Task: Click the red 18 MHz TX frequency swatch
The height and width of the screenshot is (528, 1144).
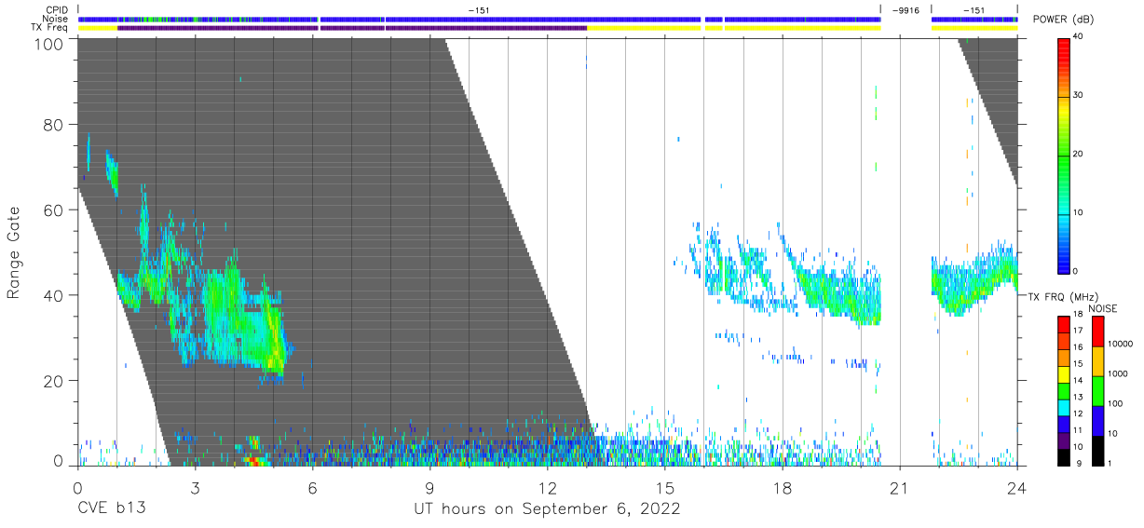Action: pyautogui.click(x=1065, y=323)
